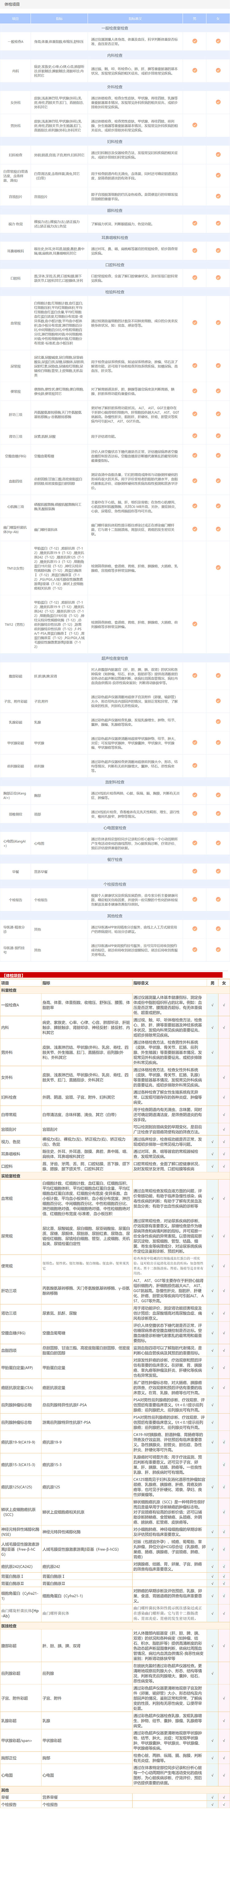Click the 男 checkmark in the upper 口腔科 row
Image resolution: width=230 pixels, height=1881 pixels.
[x=194, y=278]
